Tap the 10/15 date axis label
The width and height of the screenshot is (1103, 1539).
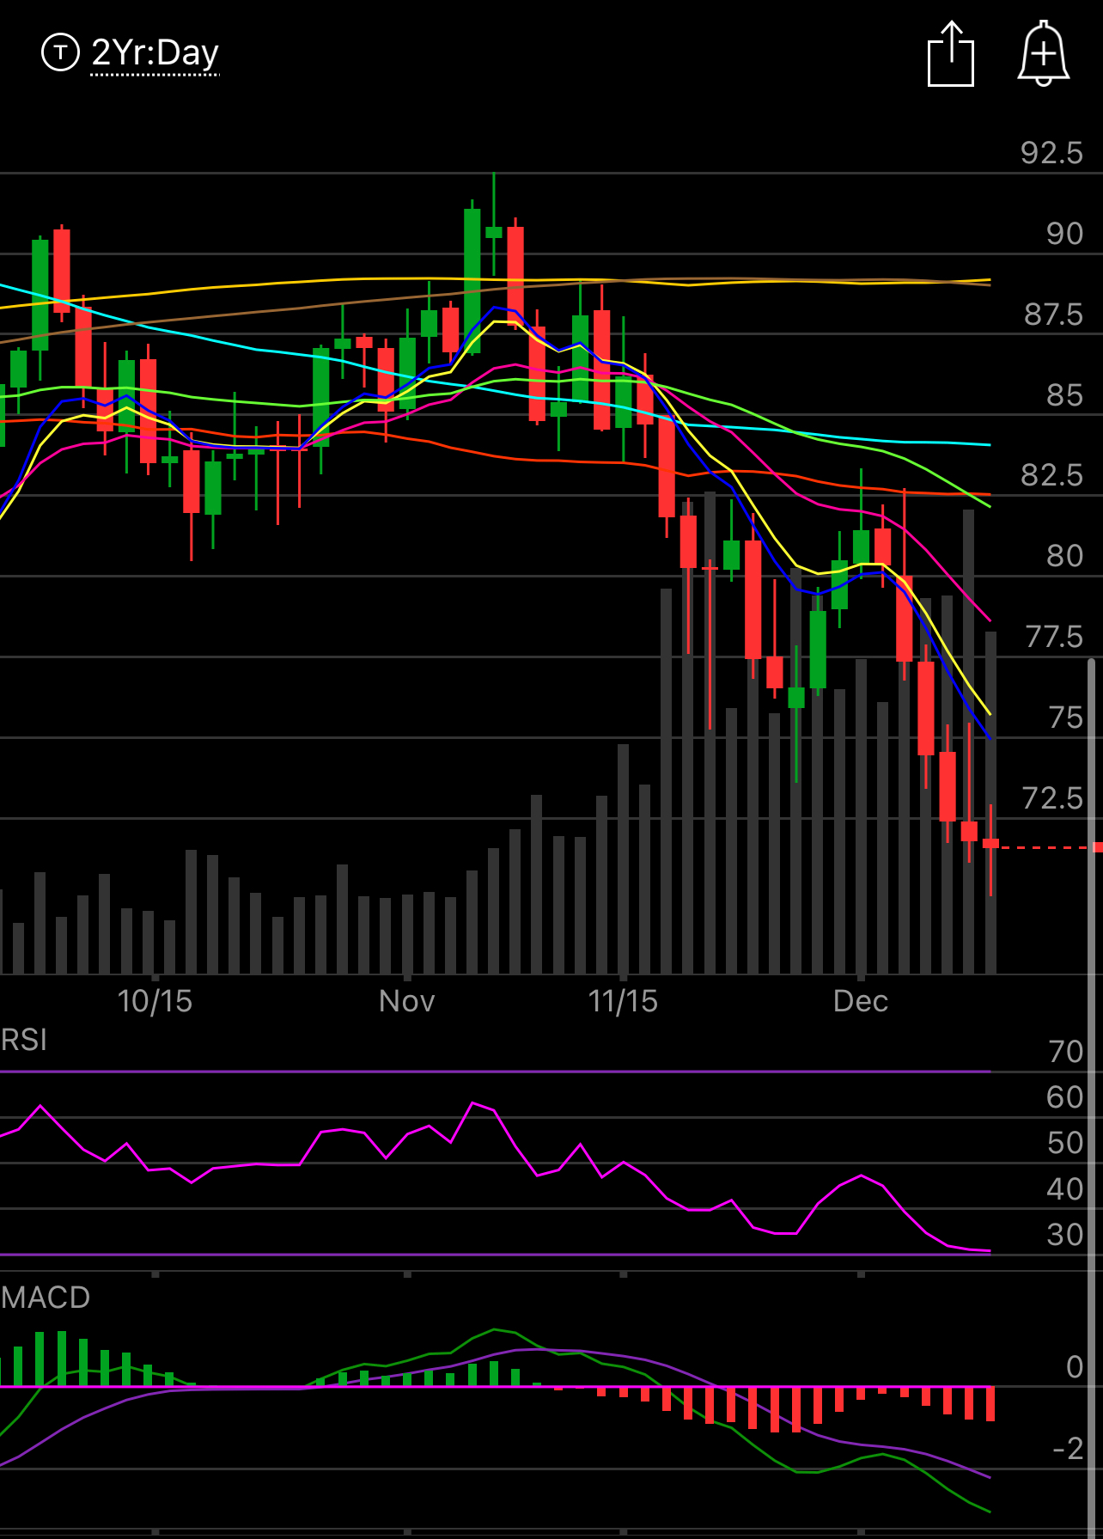[155, 1001]
